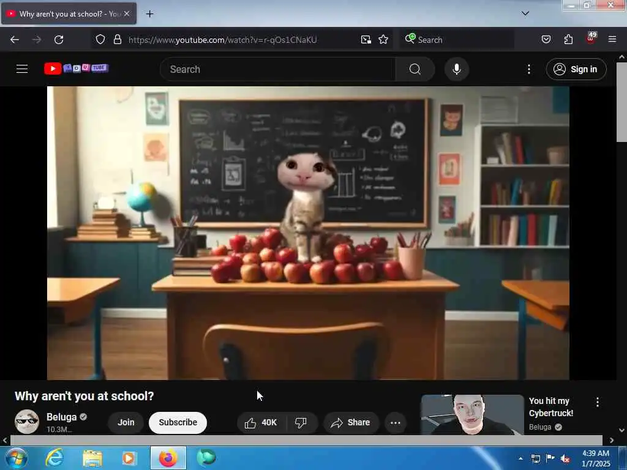This screenshot has height=470, width=627.
Task: Click the Firefox URL address field
Action: click(241, 40)
